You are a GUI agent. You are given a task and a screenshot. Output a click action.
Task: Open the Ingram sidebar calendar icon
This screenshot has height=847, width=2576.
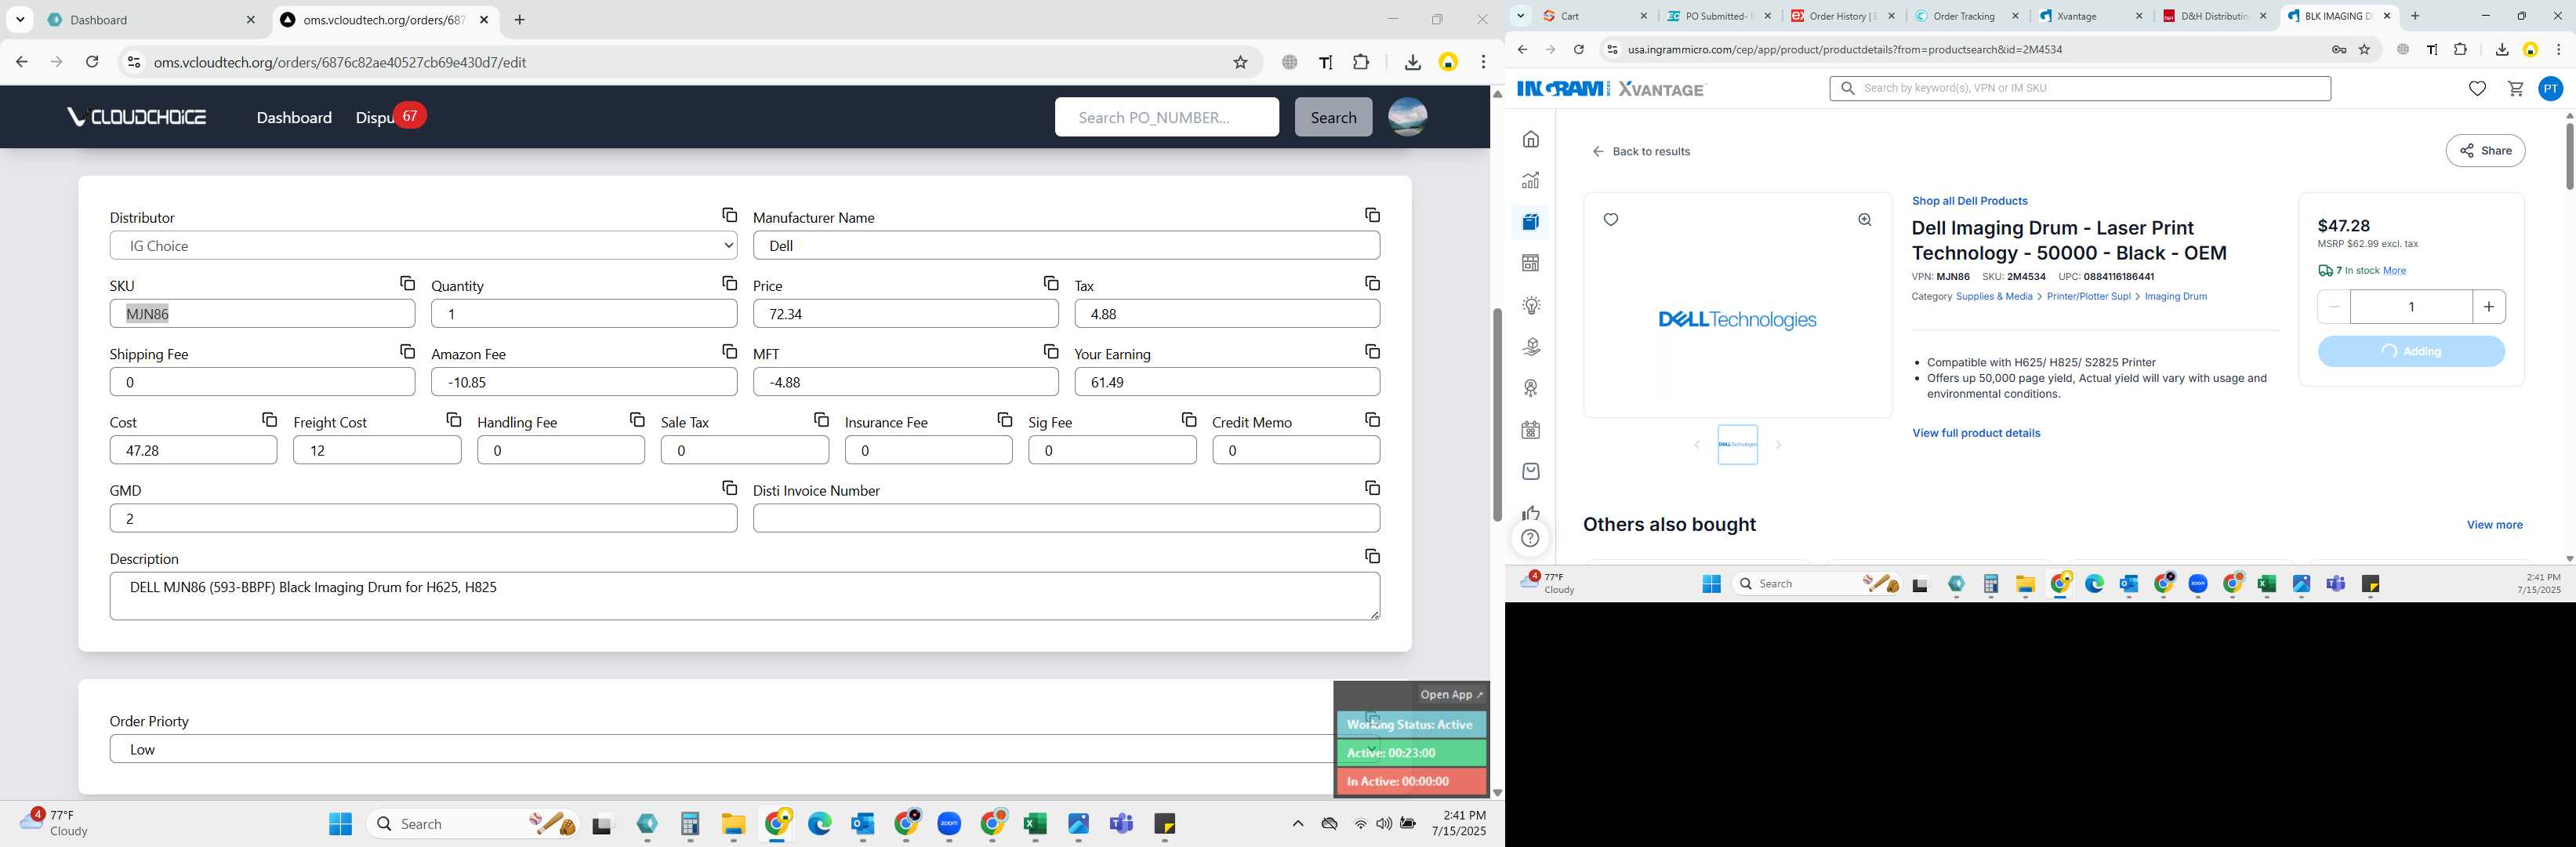(1531, 430)
